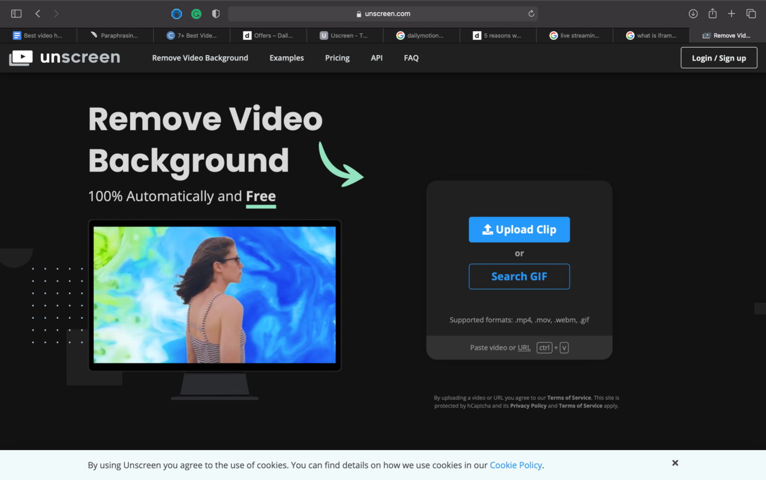
Task: Show tab overview icon
Action: pos(751,13)
